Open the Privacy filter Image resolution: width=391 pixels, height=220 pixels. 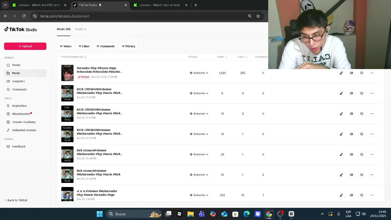pos(129,46)
